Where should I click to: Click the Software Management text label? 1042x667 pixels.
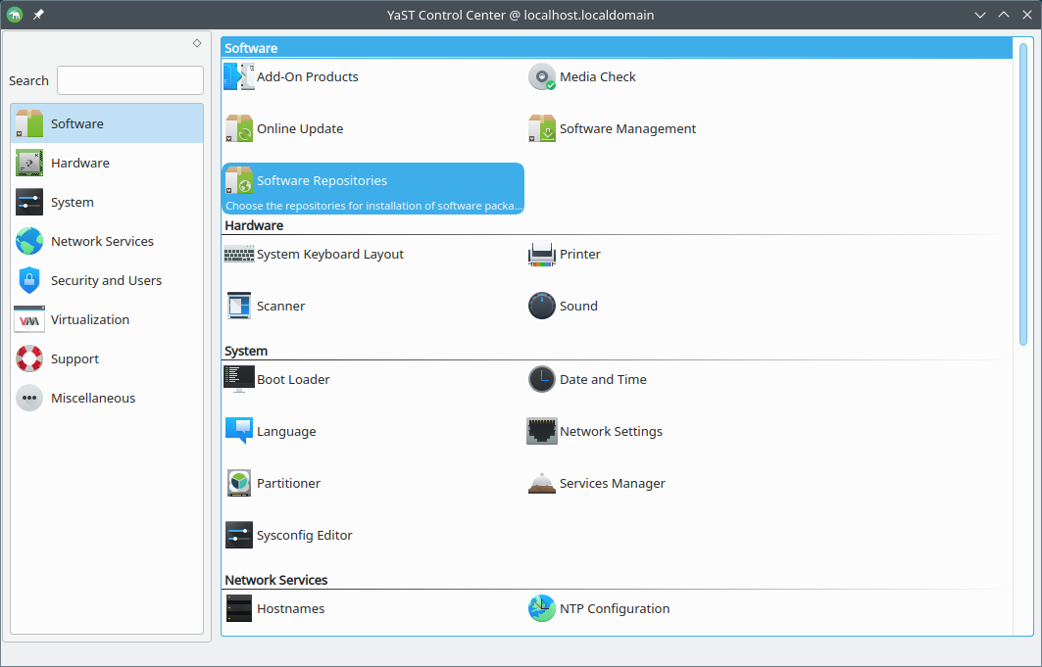click(627, 128)
